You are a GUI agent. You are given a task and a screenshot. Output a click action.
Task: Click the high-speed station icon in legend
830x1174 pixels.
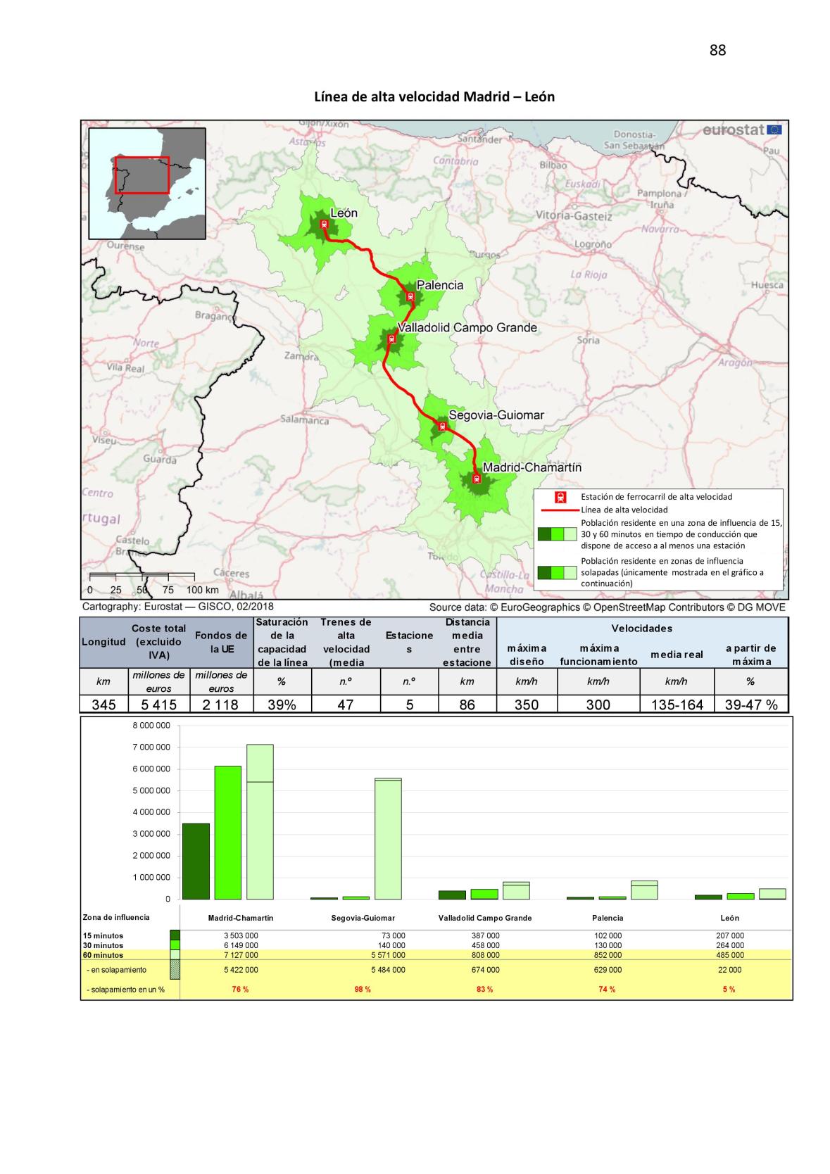point(560,497)
